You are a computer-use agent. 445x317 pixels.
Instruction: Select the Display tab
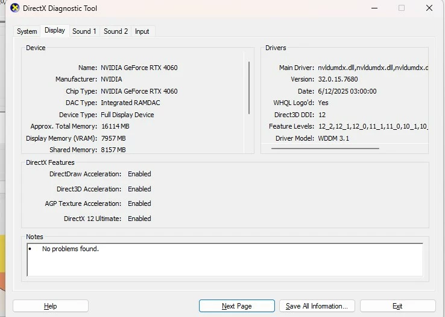click(x=55, y=30)
